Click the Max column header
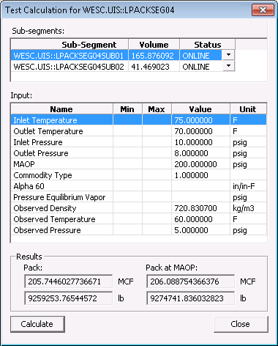Screen dimensions: 278x346 click(157, 109)
